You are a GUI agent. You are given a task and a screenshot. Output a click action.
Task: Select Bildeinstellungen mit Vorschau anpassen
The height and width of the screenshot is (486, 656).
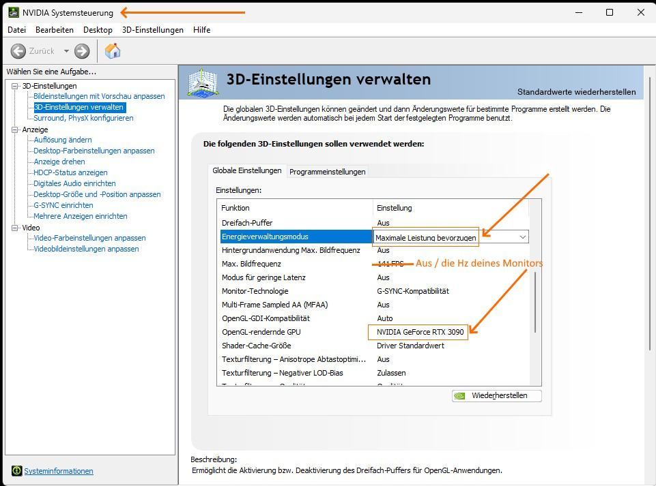pyautogui.click(x=99, y=96)
